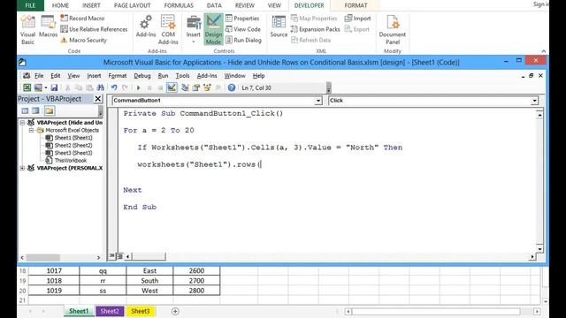The image size is (566, 318).
Task: Switch to Procedure View button
Action: coord(112,256)
